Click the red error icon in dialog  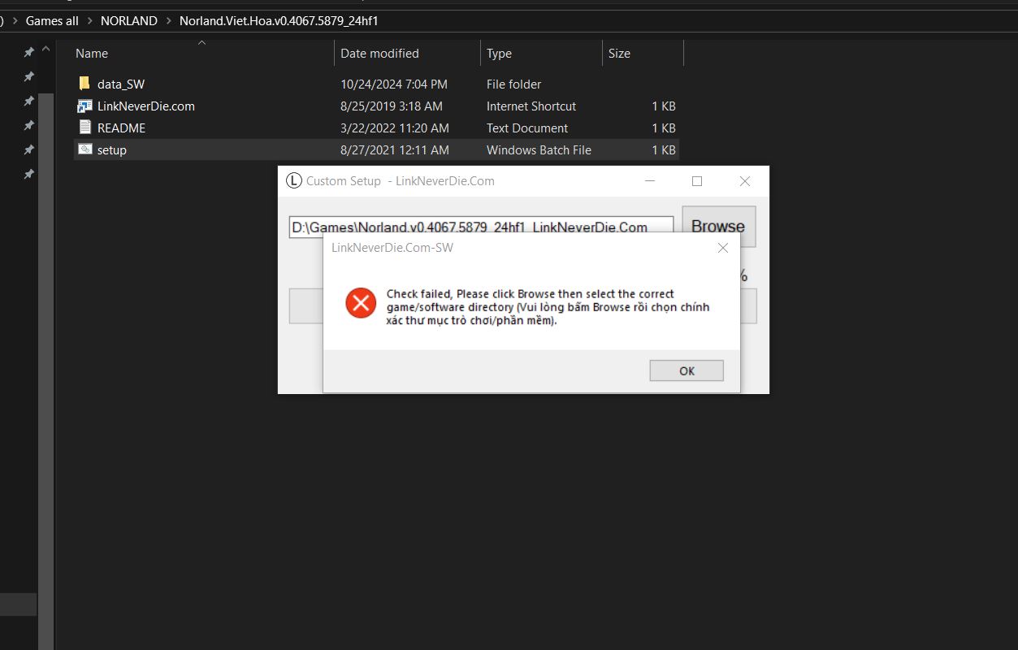[x=361, y=304]
